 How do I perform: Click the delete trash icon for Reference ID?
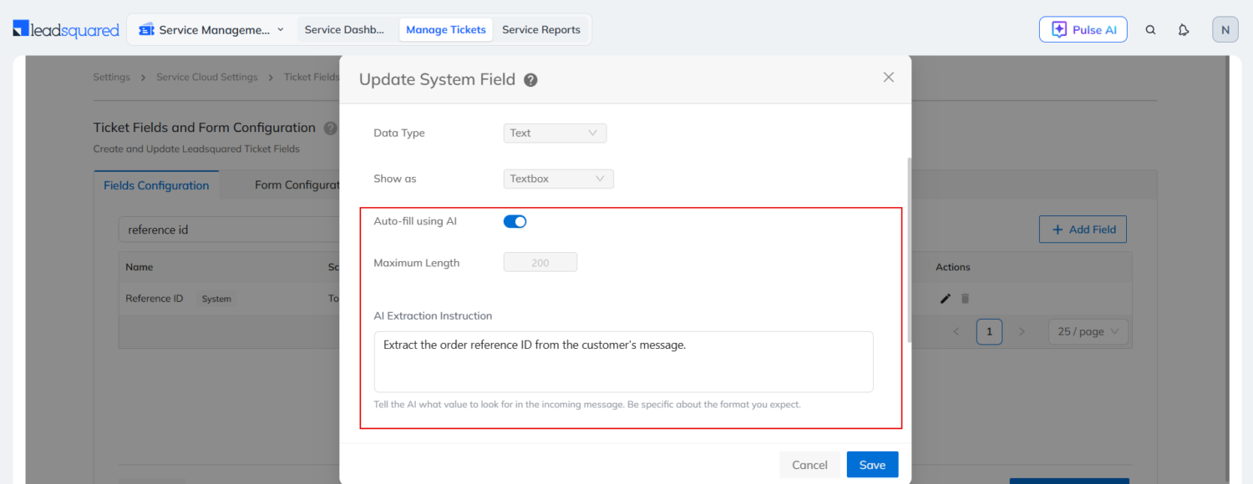click(965, 298)
